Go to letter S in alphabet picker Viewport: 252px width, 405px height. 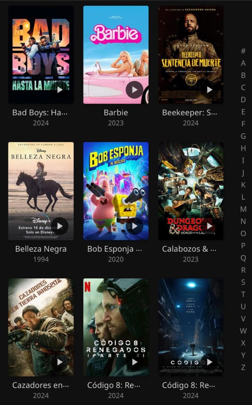[243, 282]
